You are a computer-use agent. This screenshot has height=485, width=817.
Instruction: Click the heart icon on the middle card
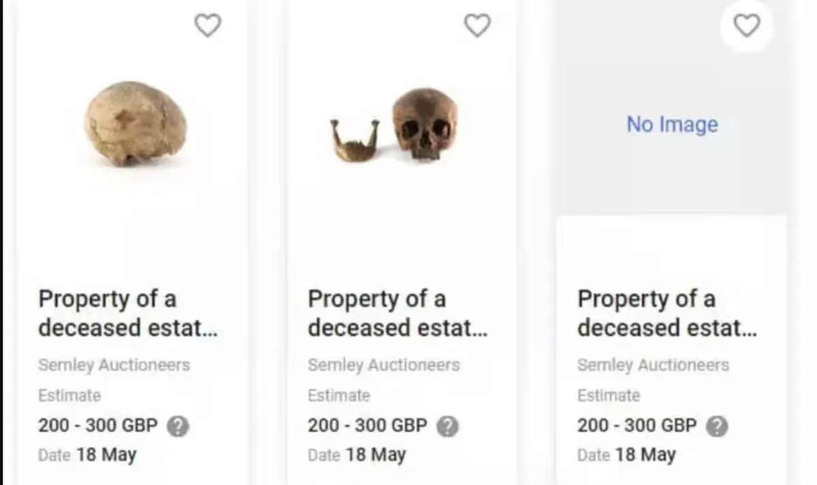[x=477, y=26]
